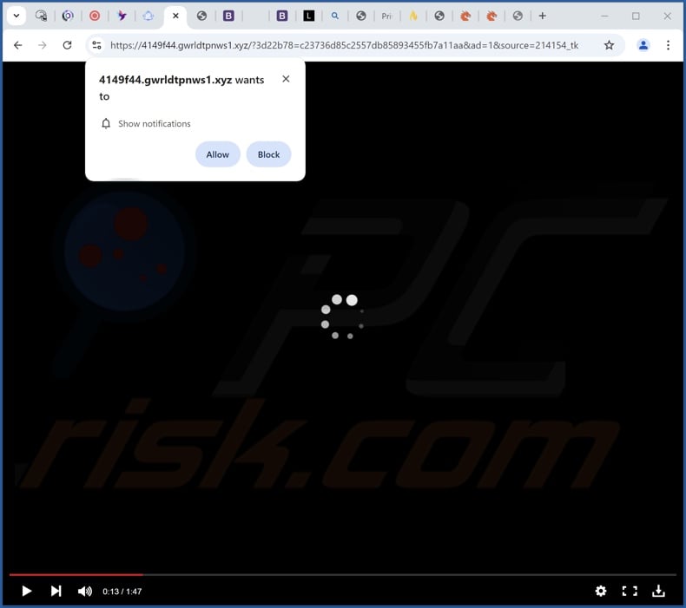The image size is (686, 608).
Task: Play the video
Action: tap(27, 591)
